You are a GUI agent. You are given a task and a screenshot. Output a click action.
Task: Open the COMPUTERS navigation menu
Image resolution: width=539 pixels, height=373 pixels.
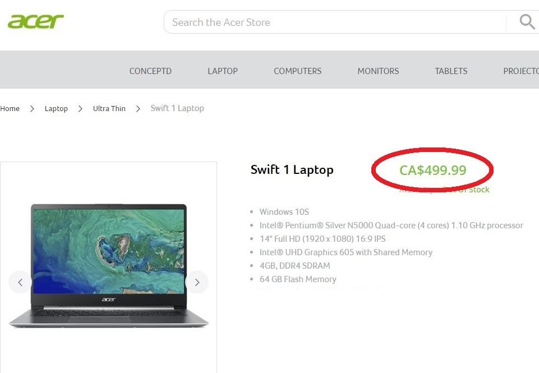(x=297, y=71)
